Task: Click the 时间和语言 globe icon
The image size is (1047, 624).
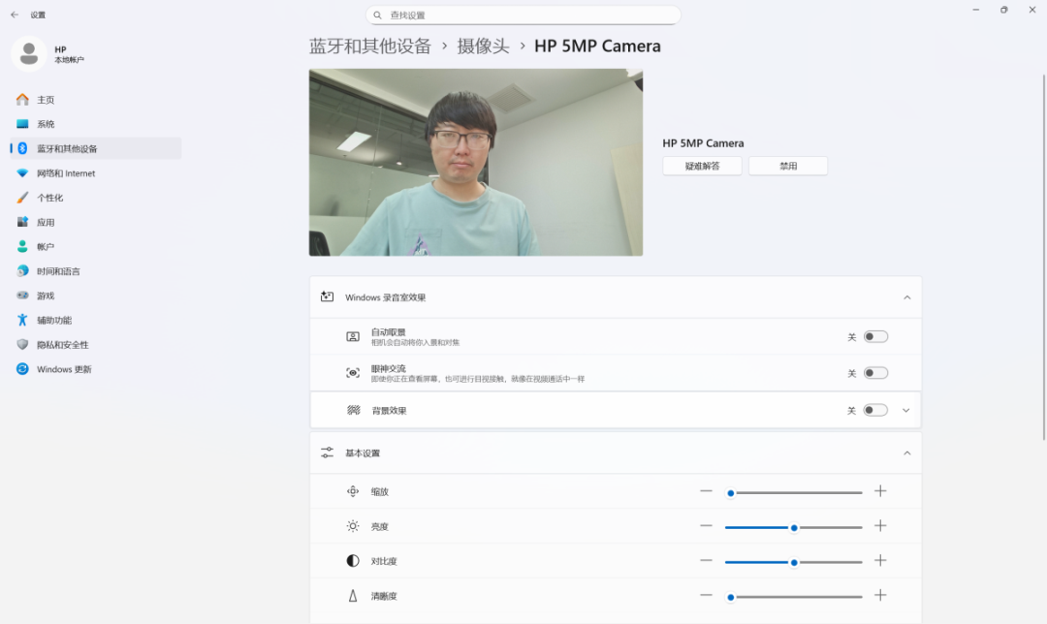Action: click(x=22, y=271)
